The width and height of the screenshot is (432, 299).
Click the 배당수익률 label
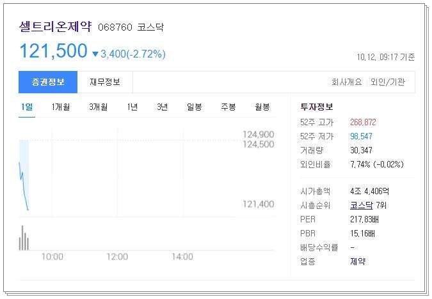319,247
